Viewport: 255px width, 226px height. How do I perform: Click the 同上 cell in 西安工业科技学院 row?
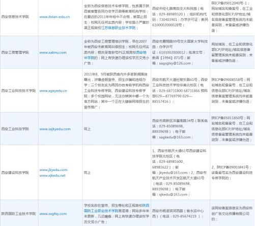point(117,129)
